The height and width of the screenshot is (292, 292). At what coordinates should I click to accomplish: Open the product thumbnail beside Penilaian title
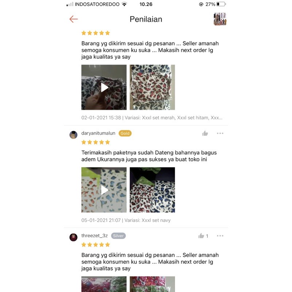220,19
